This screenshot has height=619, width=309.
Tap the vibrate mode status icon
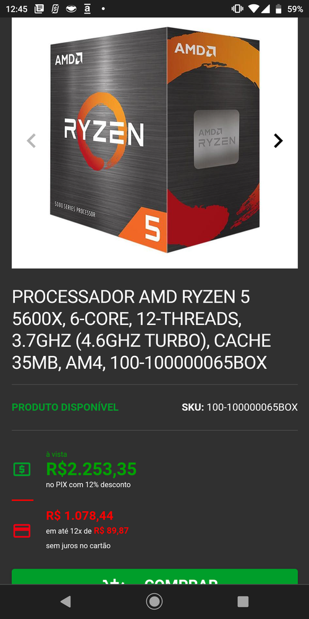[x=237, y=9]
